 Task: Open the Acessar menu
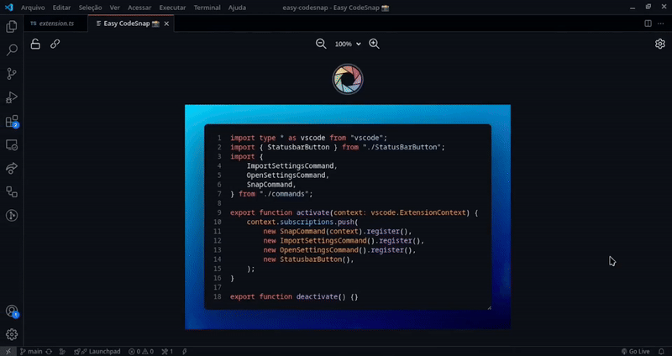point(139,8)
